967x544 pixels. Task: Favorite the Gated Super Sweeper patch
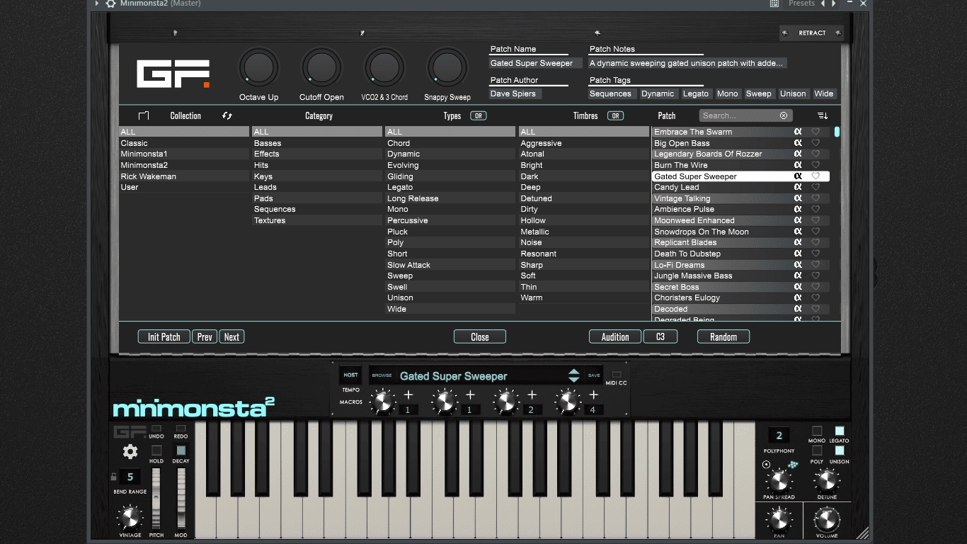(816, 176)
